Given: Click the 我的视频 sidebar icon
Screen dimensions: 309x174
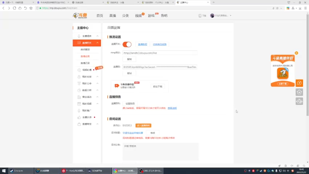Looking at the screenshot, I should 79,104.
